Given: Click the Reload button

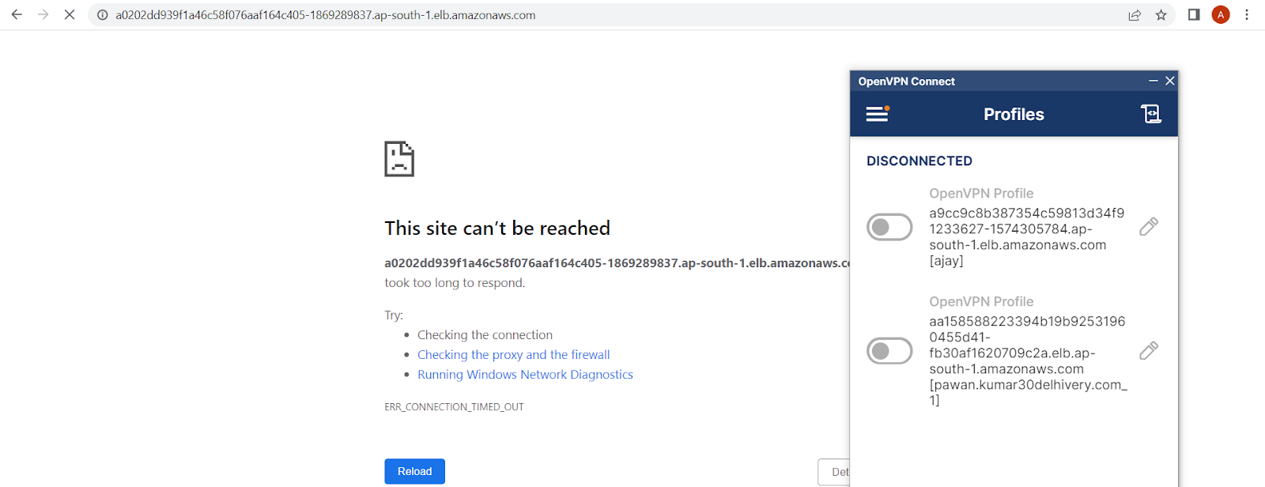Looking at the screenshot, I should 415,471.
